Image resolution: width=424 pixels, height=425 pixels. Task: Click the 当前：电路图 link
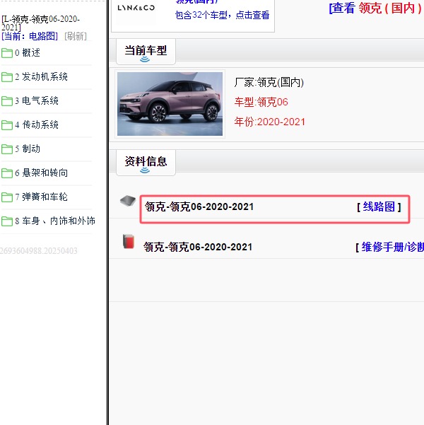[30, 36]
